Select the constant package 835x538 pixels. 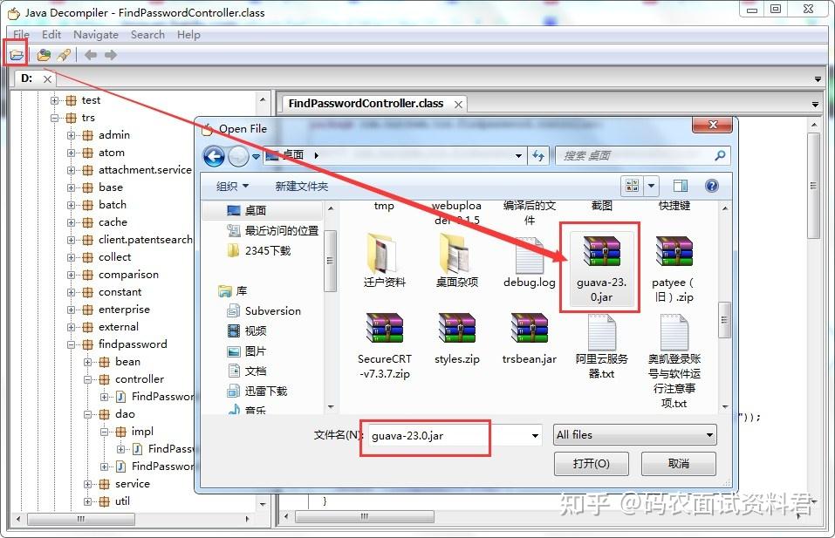[120, 292]
